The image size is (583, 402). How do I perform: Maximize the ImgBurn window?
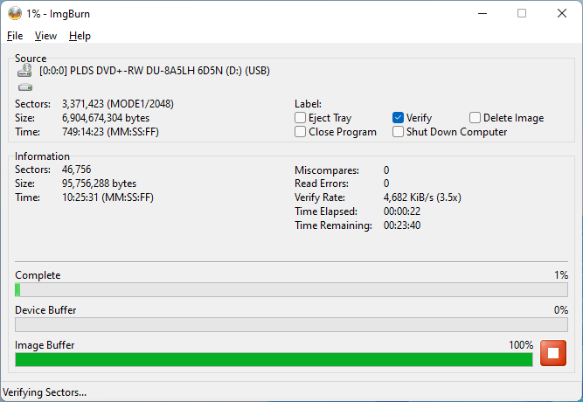(522, 13)
